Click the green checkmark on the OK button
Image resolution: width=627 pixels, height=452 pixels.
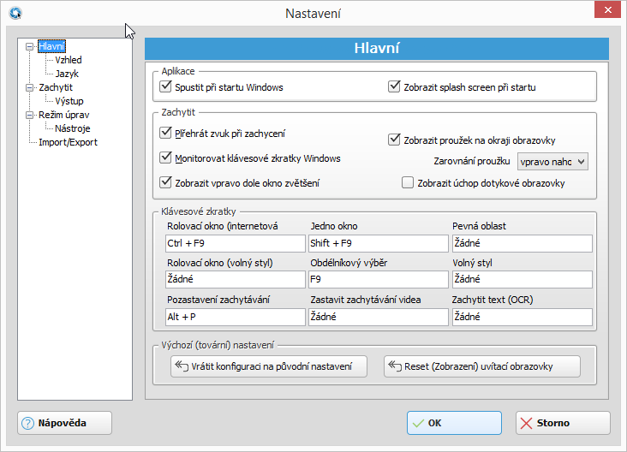click(x=417, y=423)
